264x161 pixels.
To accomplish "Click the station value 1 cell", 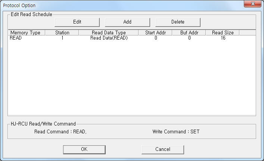I will [62, 38].
